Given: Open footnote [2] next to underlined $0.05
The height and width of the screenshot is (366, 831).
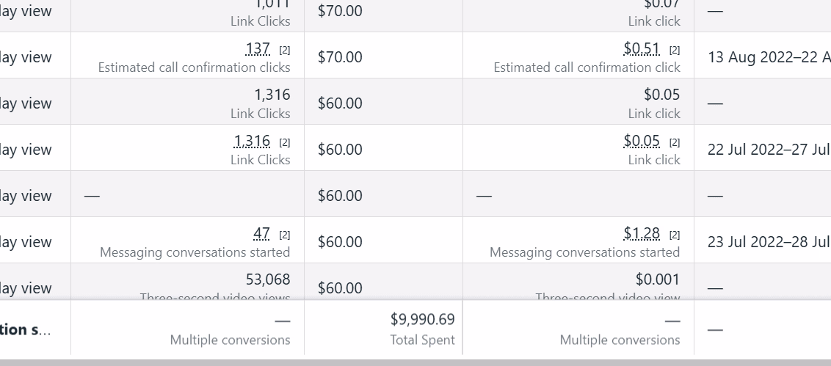Looking at the screenshot, I should [675, 143].
